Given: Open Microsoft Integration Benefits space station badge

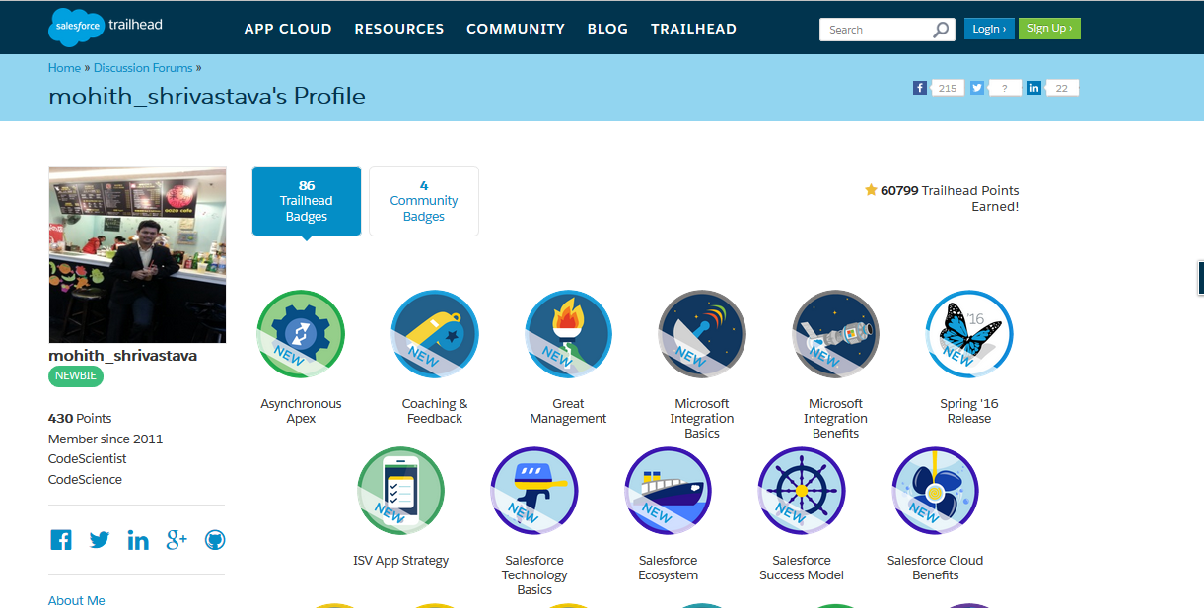Looking at the screenshot, I should point(836,334).
